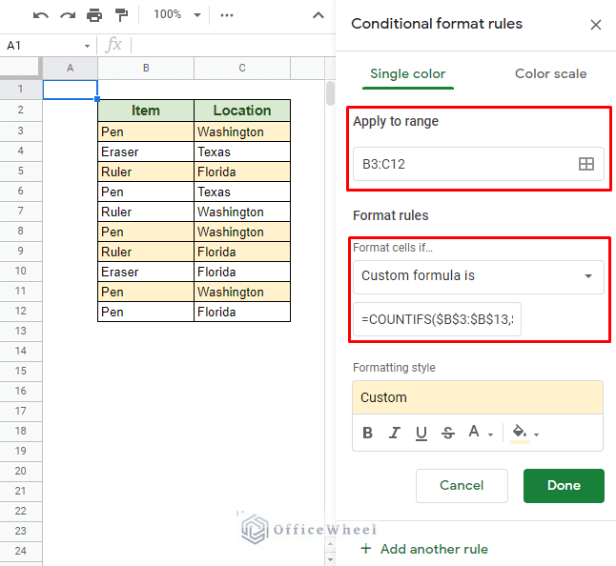
Task: Toggle underline in formatting style
Action: (421, 433)
